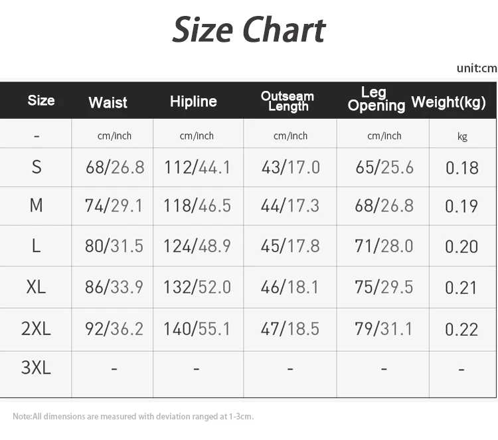Screen dimensions: 498x440
Task: Click the weight value 0.19
Action: coord(461,206)
